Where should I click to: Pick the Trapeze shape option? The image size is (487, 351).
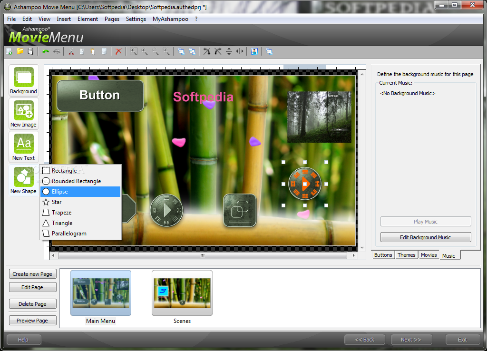tap(80, 213)
